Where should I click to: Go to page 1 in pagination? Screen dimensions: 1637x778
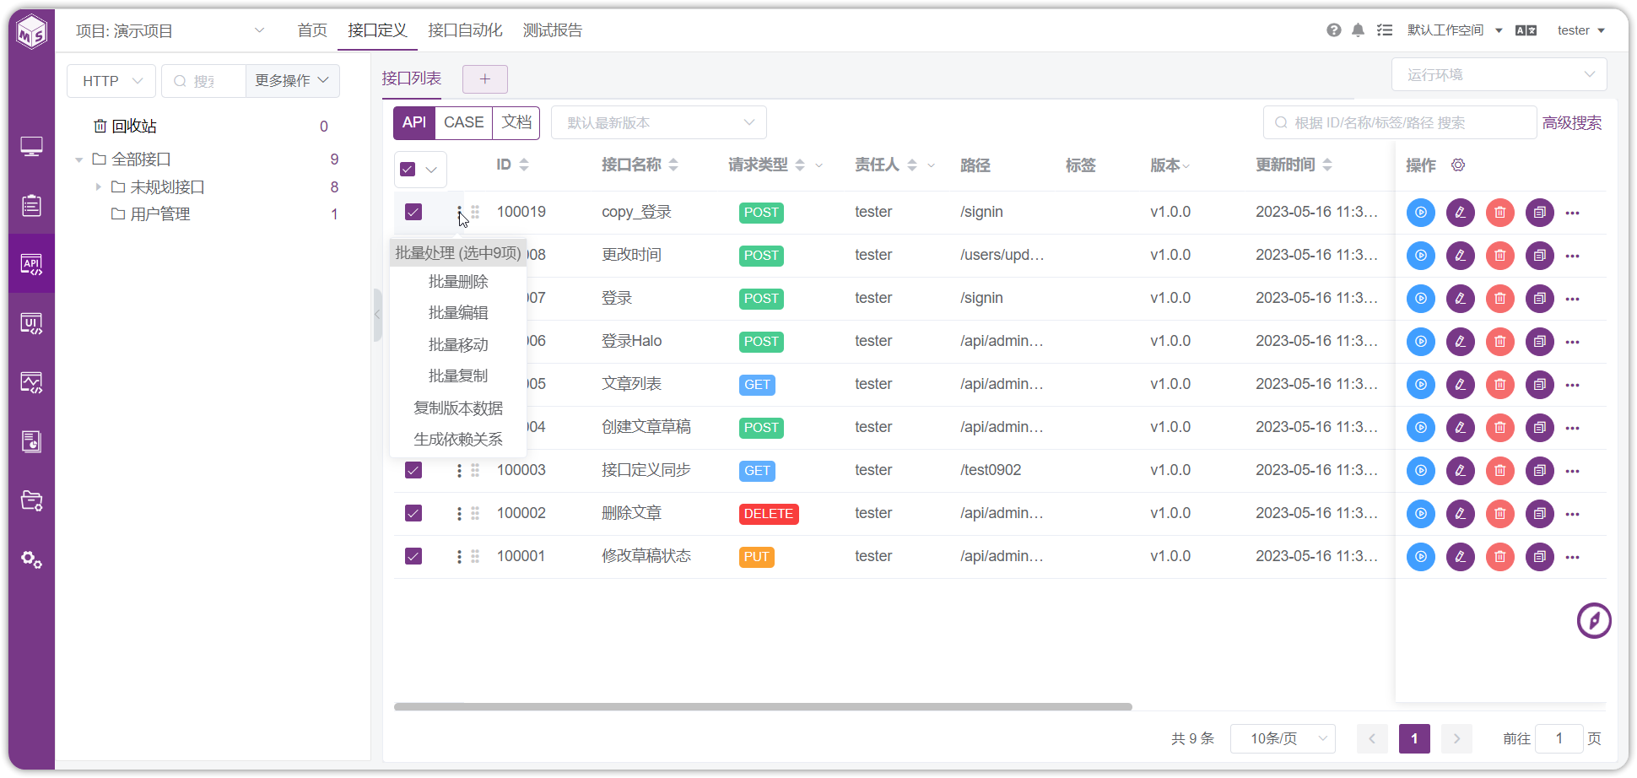tap(1414, 738)
